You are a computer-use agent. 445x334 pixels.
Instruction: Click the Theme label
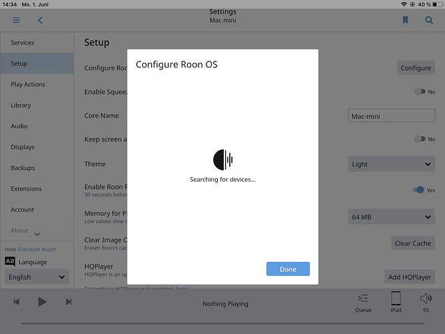point(95,164)
